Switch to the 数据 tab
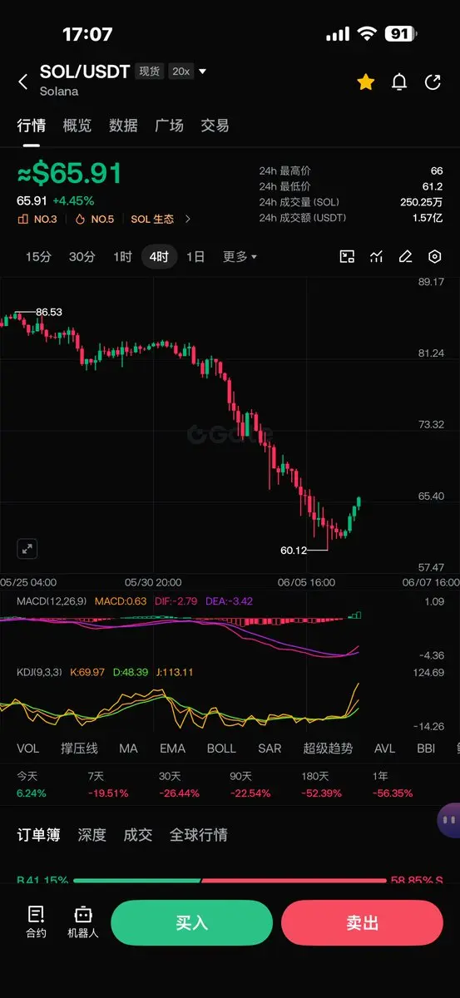Viewport: 460px width, 998px height. pos(123,126)
